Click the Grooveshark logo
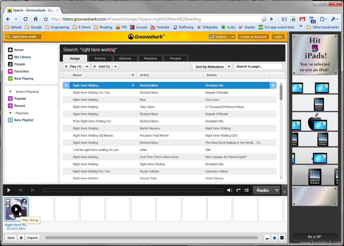This screenshot has height=246, width=344. tap(146, 37)
